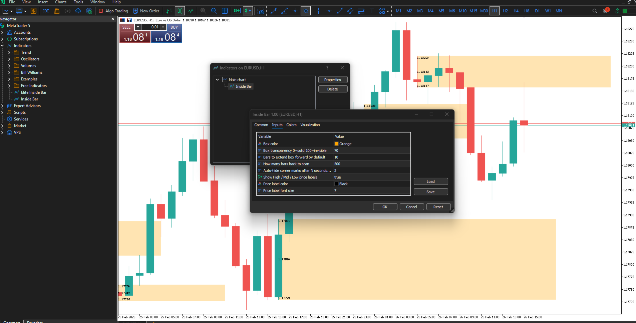Select the equidistant channel tool
The image size is (636, 323).
350,11
